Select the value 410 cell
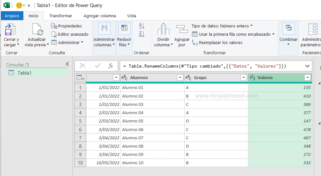Viewport: 321px width, 176px height. pos(280,96)
